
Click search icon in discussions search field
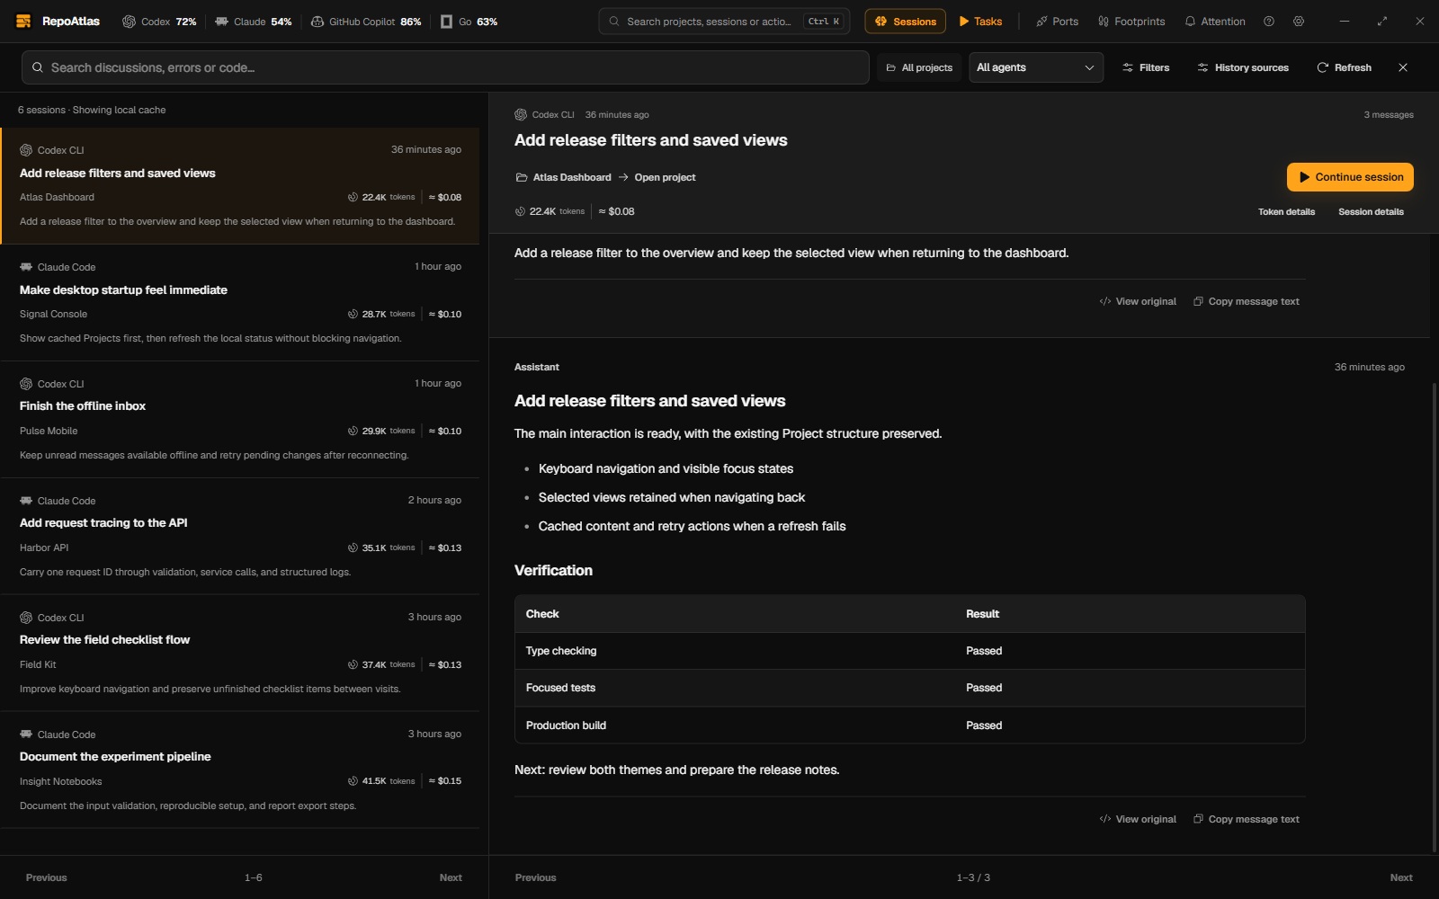38,67
